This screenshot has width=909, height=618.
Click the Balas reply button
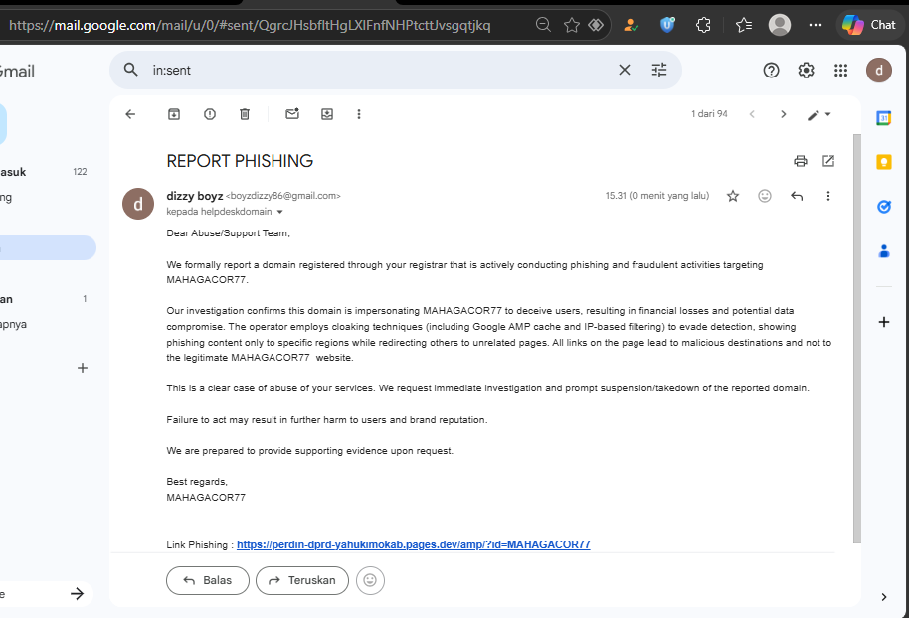click(x=208, y=580)
